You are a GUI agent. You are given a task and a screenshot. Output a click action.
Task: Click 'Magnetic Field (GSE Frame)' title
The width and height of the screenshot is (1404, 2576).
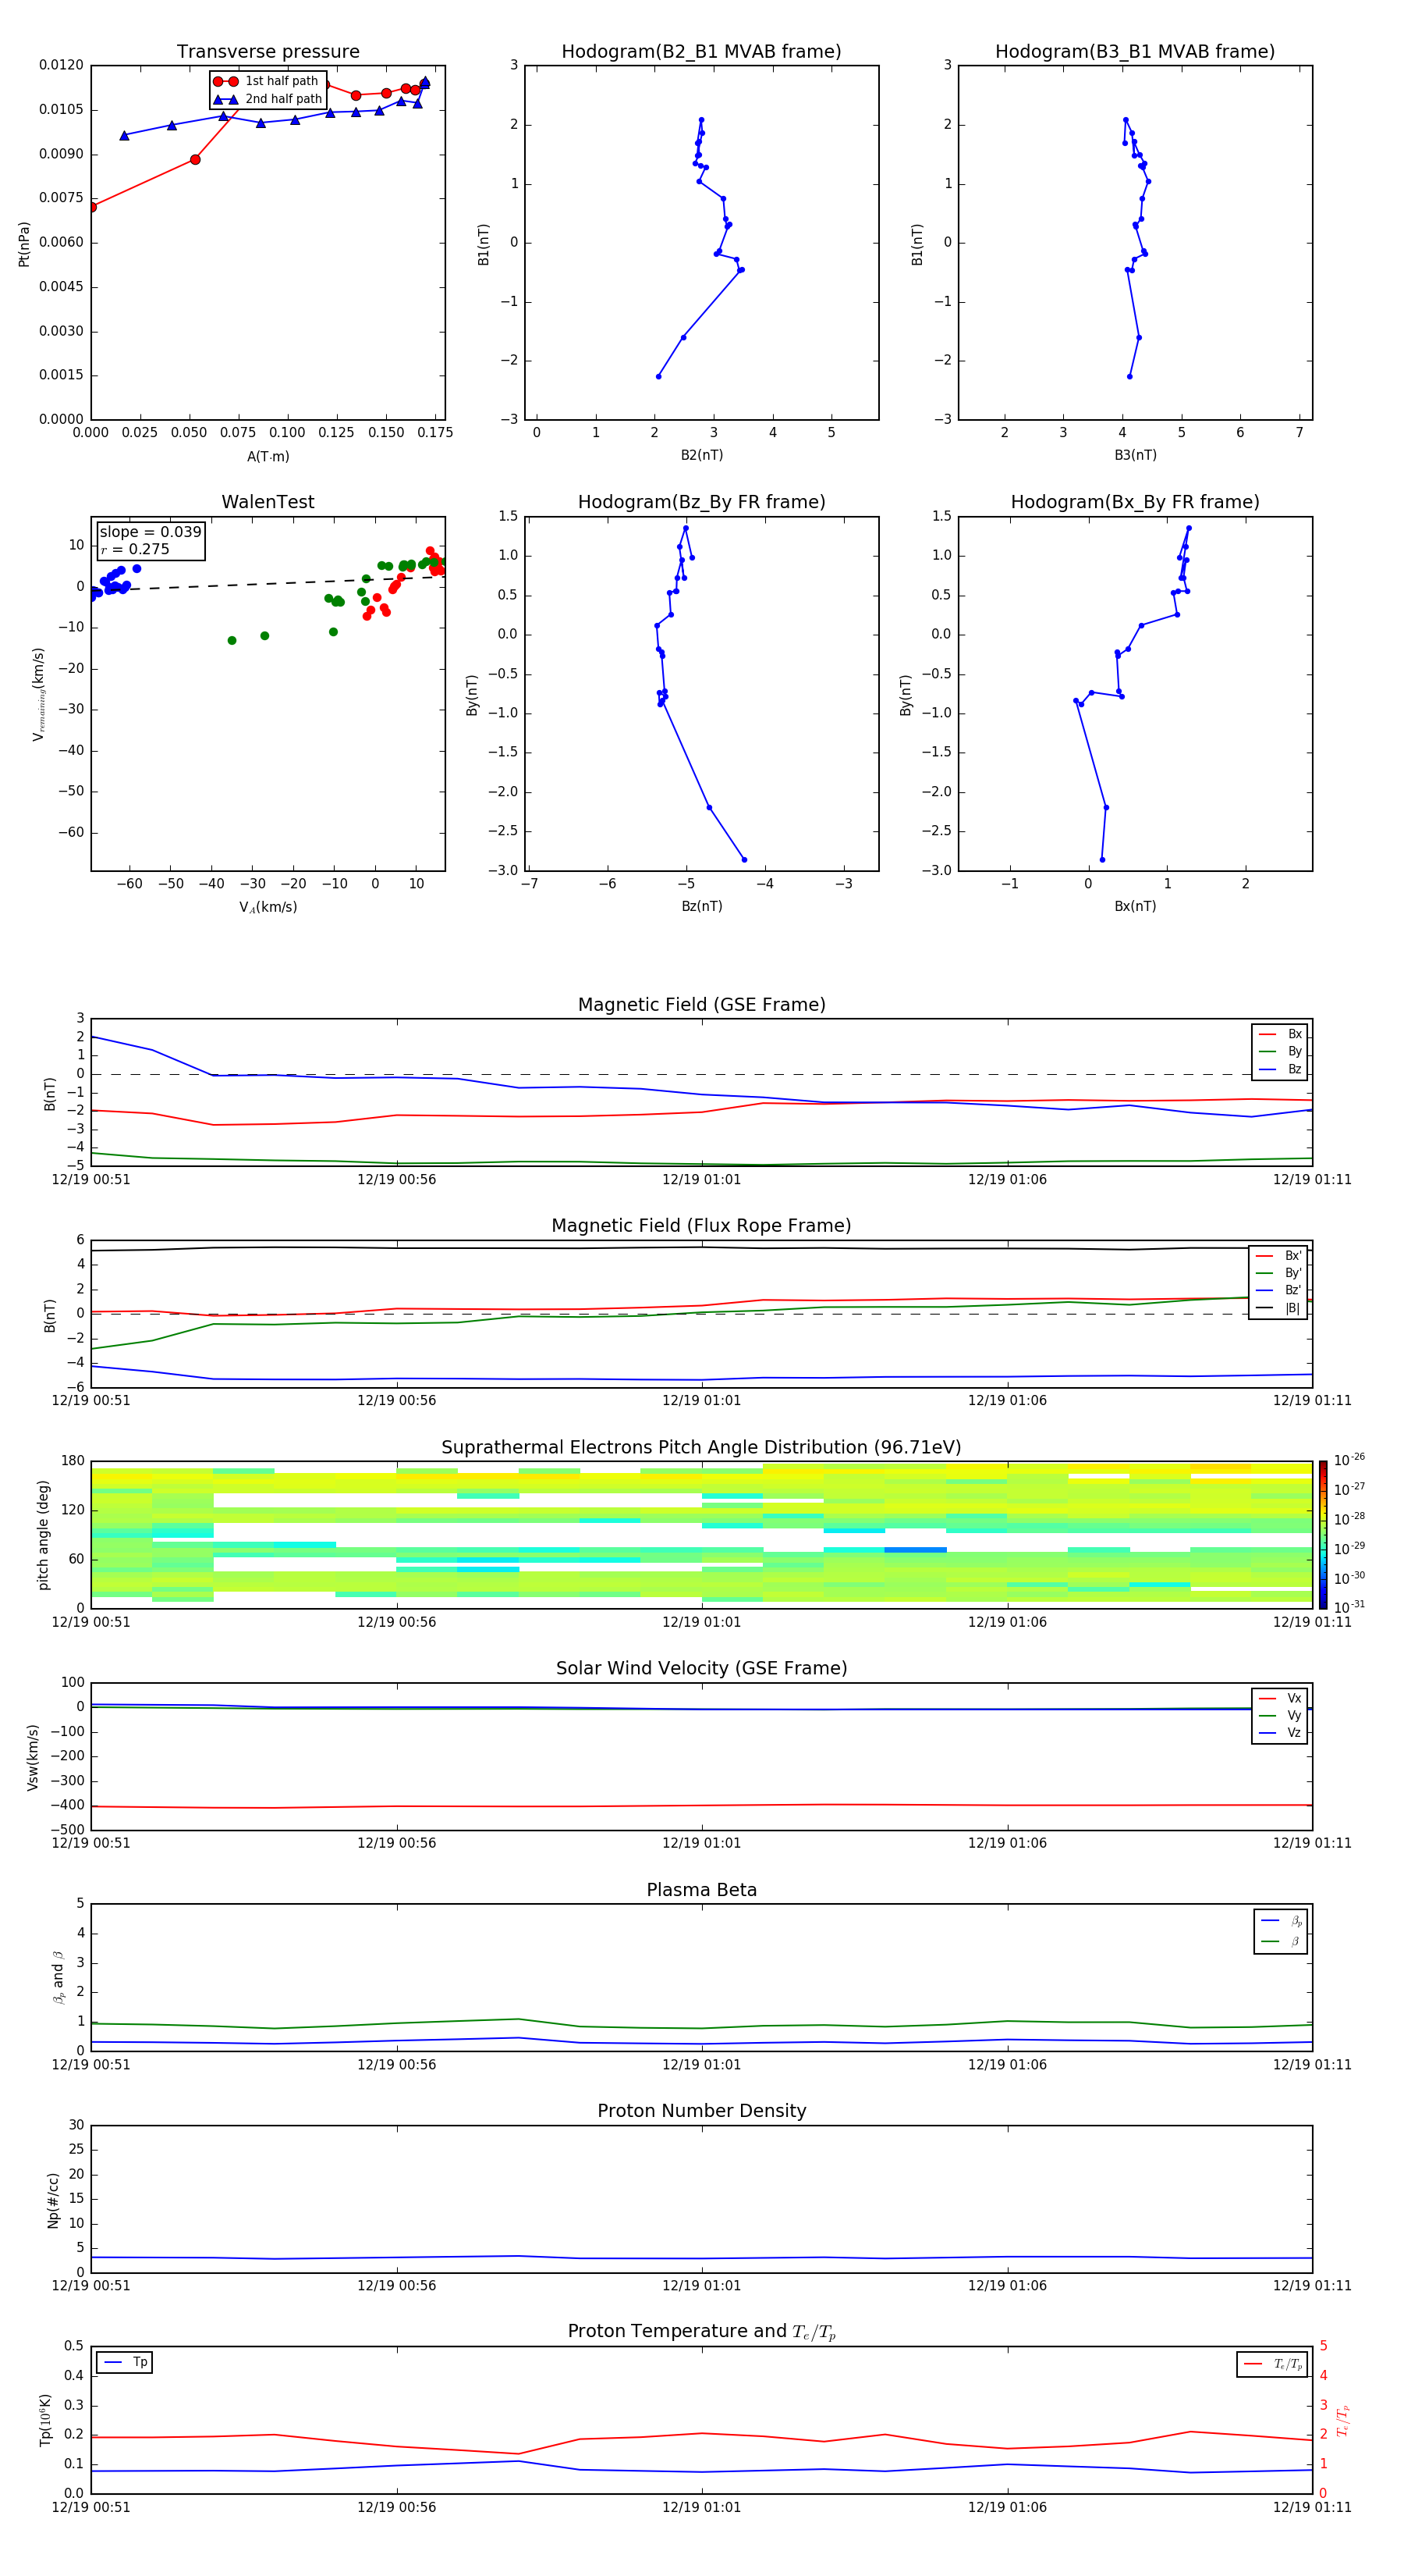(x=701, y=1005)
